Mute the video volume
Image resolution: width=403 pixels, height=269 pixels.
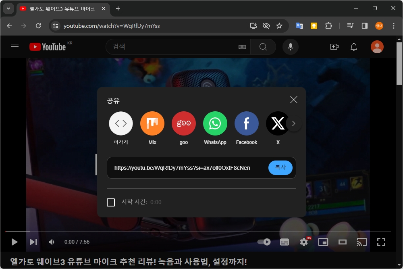click(x=52, y=242)
